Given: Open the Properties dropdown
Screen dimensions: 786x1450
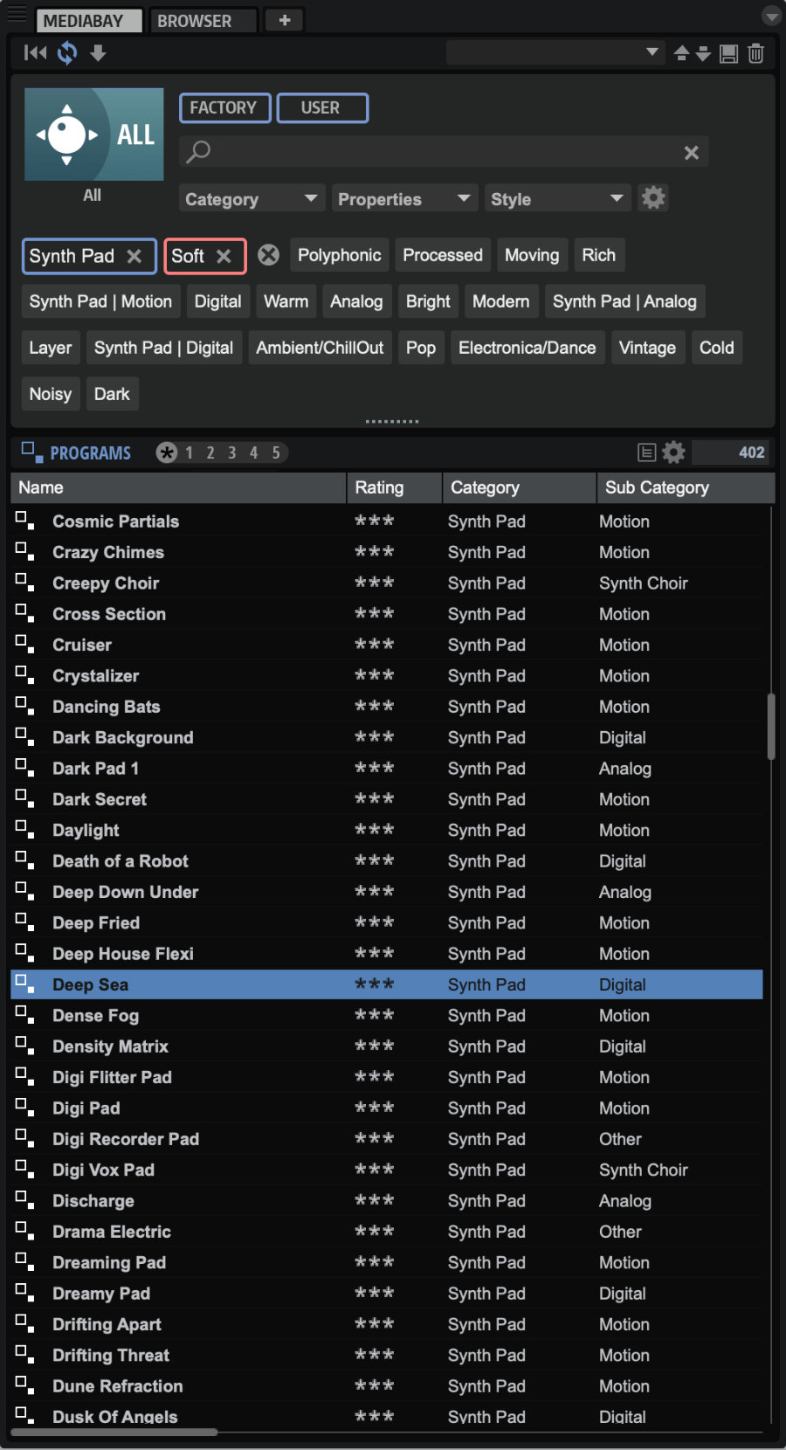Looking at the screenshot, I should tap(403, 199).
